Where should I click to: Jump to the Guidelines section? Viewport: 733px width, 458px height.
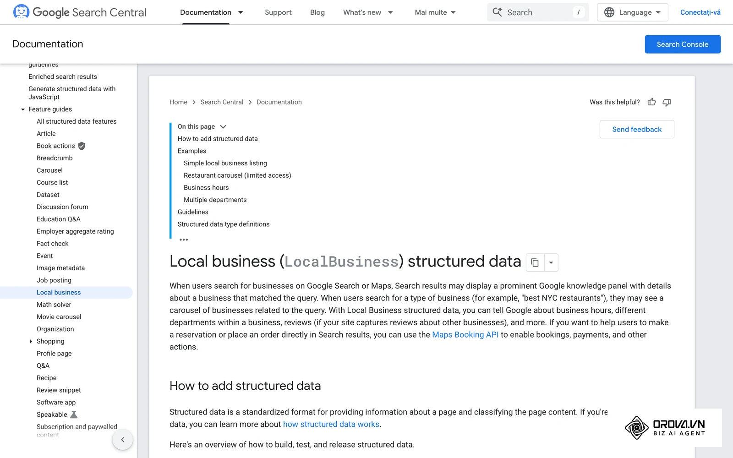[x=193, y=212]
